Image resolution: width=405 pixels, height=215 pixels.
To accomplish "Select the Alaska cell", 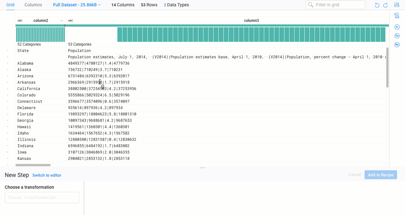I will click(40, 70).
